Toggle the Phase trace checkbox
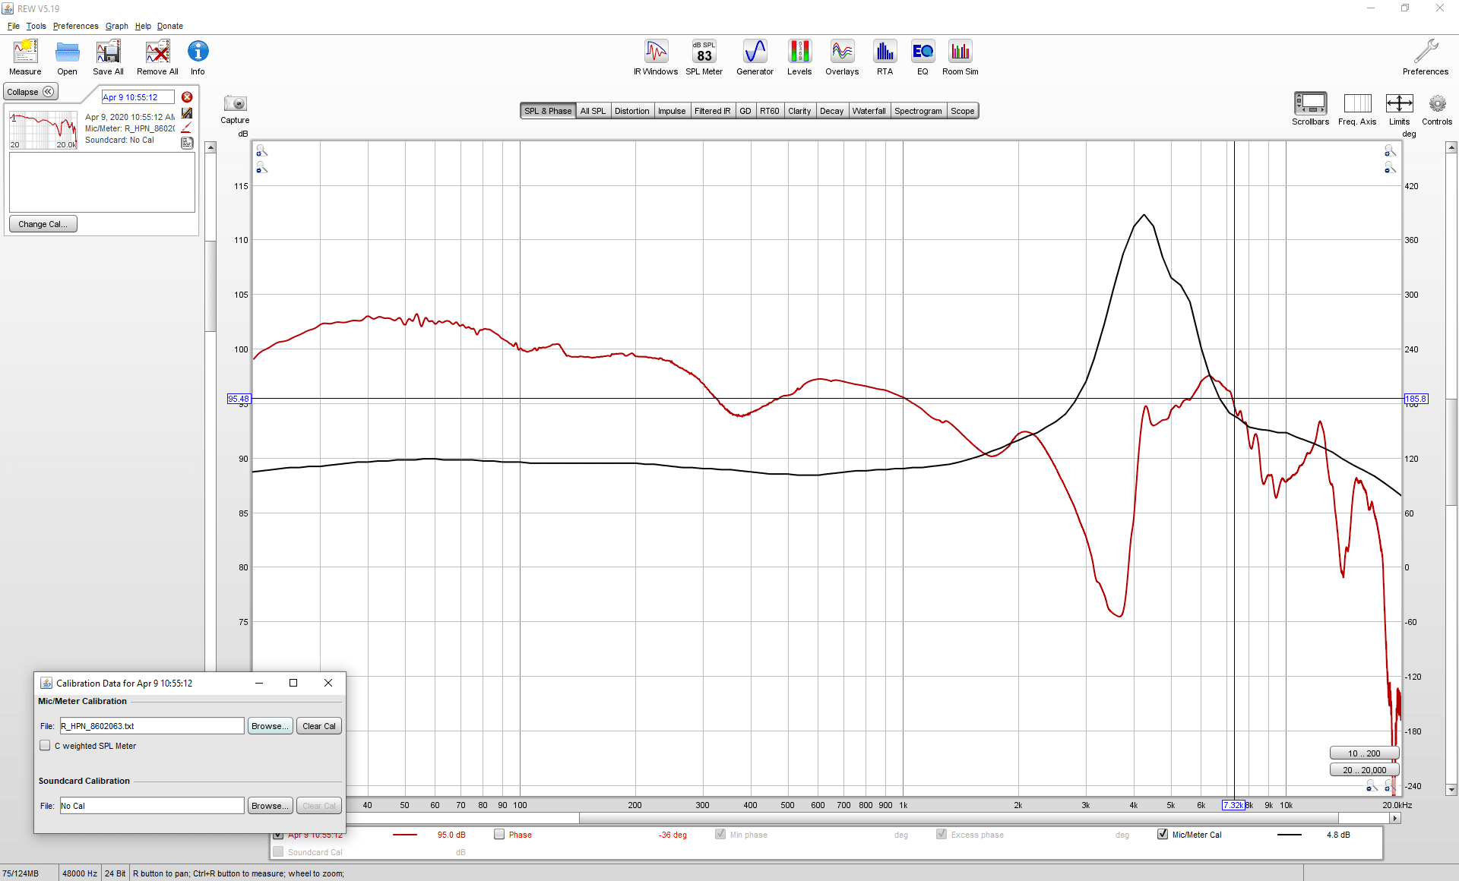The image size is (1459, 881). (x=499, y=835)
